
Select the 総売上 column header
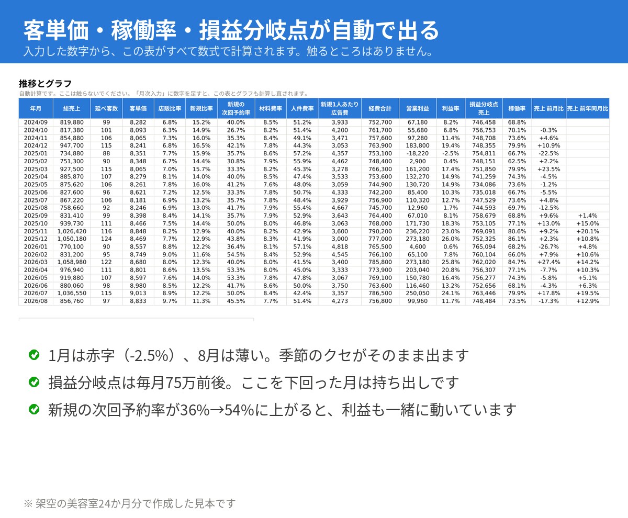click(72, 108)
